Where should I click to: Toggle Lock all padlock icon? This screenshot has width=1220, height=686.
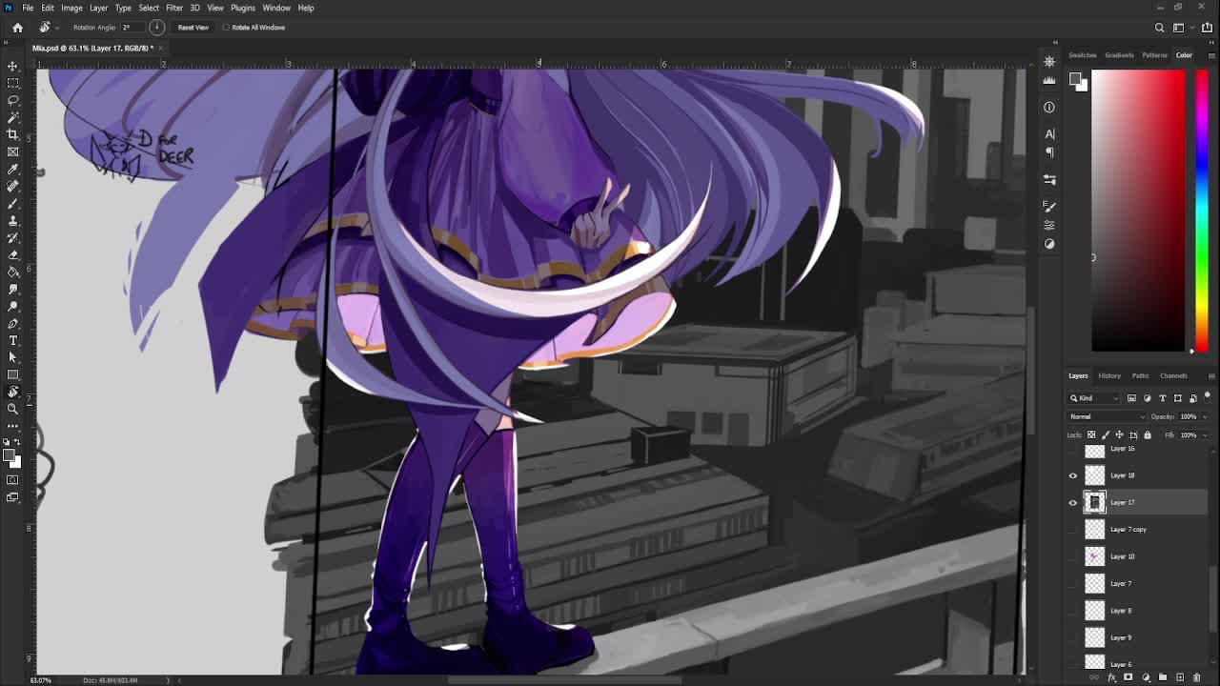point(1148,435)
